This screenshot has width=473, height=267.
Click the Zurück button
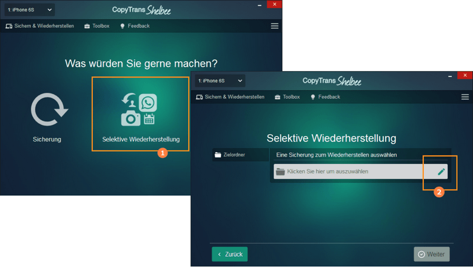(230, 254)
